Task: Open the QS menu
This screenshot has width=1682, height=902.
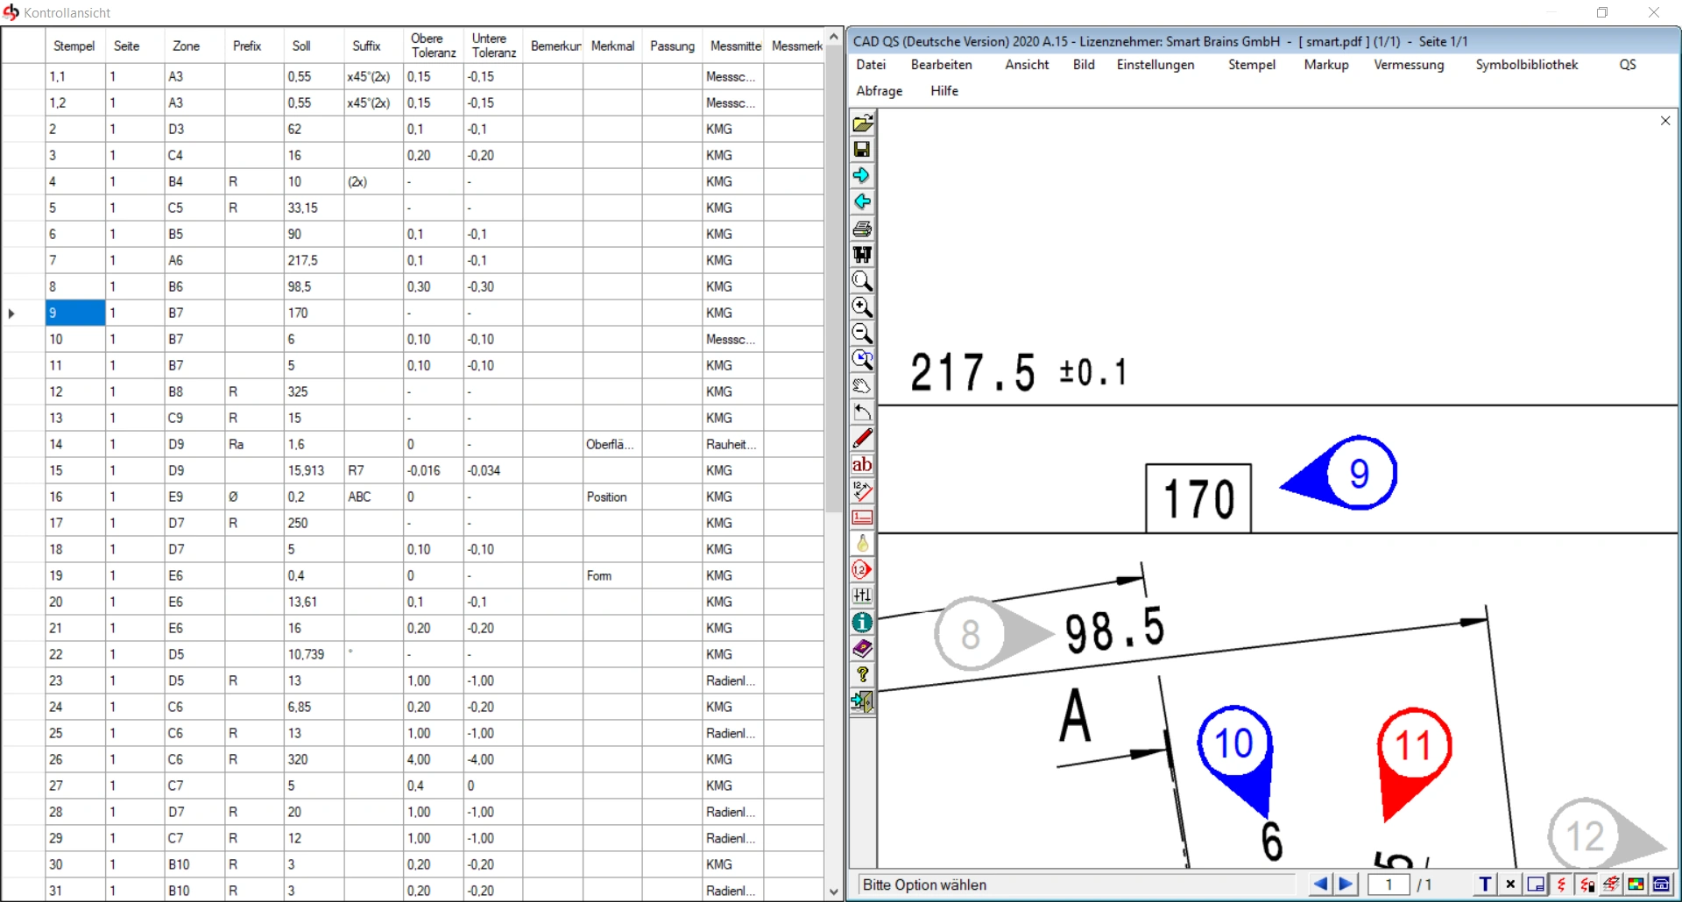Action: (x=1628, y=65)
